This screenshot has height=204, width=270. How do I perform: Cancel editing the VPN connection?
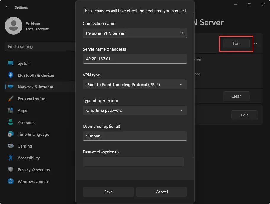(x=162, y=192)
